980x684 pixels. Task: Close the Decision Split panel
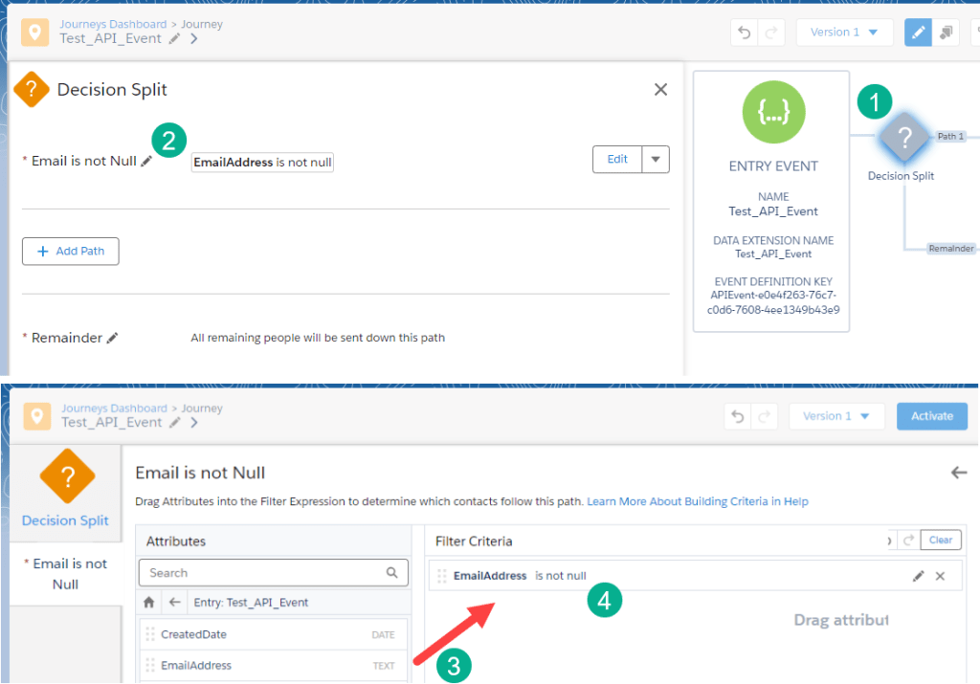[x=660, y=89]
